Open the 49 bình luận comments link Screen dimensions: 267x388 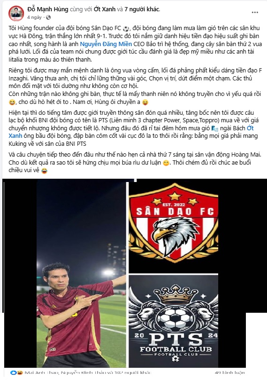pyautogui.click(x=230, y=372)
